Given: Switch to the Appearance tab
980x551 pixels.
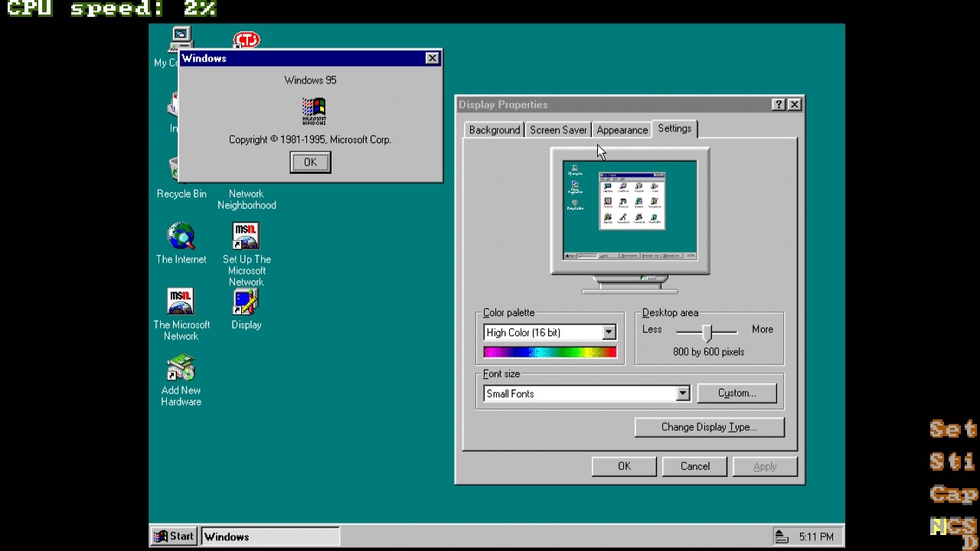Looking at the screenshot, I should 622,130.
